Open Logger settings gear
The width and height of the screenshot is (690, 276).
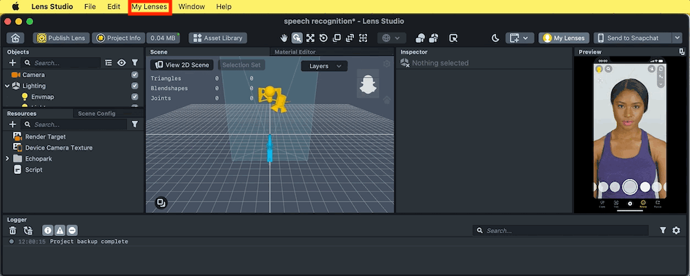pyautogui.click(x=676, y=230)
